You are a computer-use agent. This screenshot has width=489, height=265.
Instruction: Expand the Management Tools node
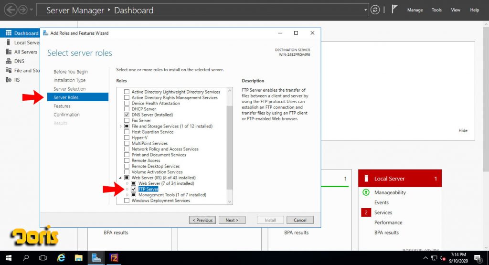click(127, 195)
